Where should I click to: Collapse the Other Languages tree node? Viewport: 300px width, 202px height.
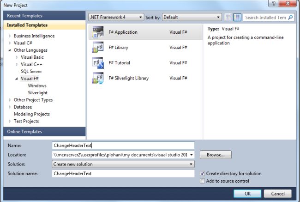click(x=10, y=50)
